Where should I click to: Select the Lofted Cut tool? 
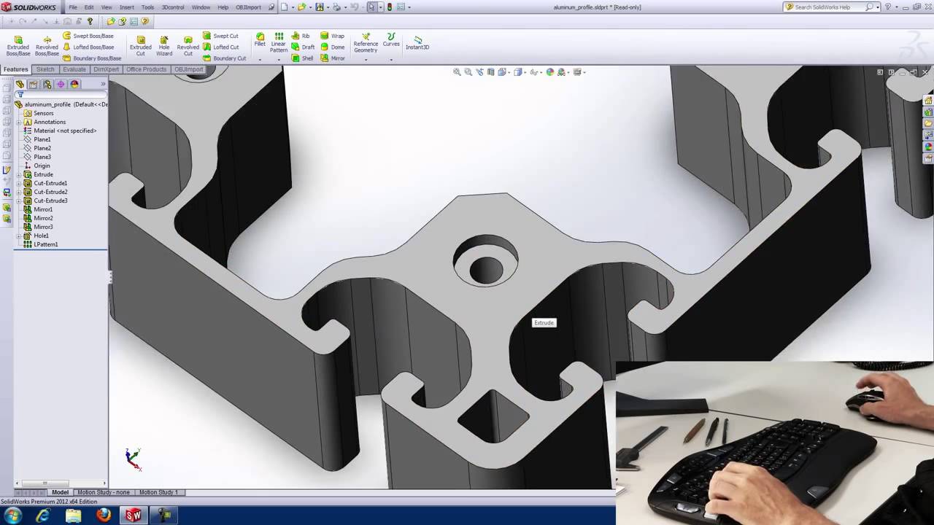pyautogui.click(x=221, y=47)
